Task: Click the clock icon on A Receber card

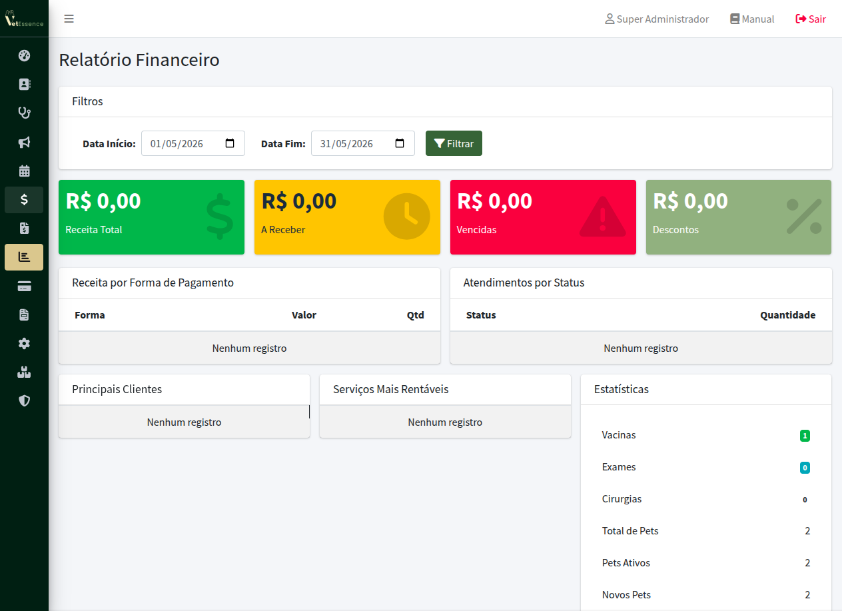Action: pos(406,217)
